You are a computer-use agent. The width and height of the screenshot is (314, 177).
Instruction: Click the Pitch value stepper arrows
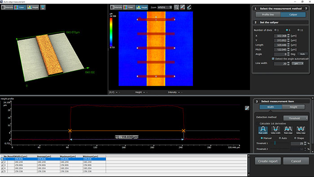288,49
